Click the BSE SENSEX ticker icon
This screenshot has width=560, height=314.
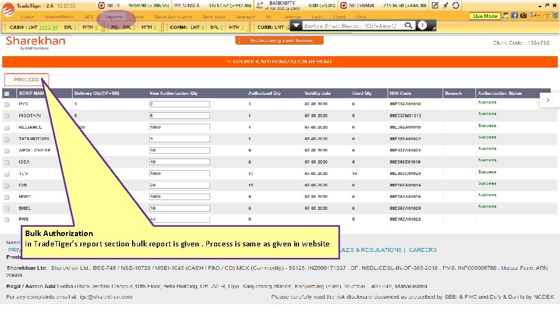coord(177,5)
